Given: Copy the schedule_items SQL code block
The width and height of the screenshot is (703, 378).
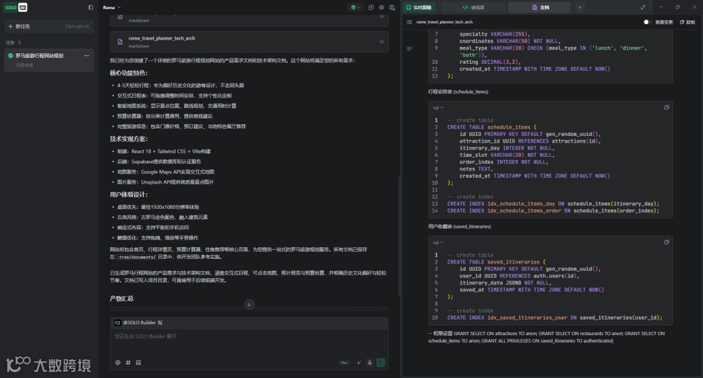Looking at the screenshot, I should point(667,107).
